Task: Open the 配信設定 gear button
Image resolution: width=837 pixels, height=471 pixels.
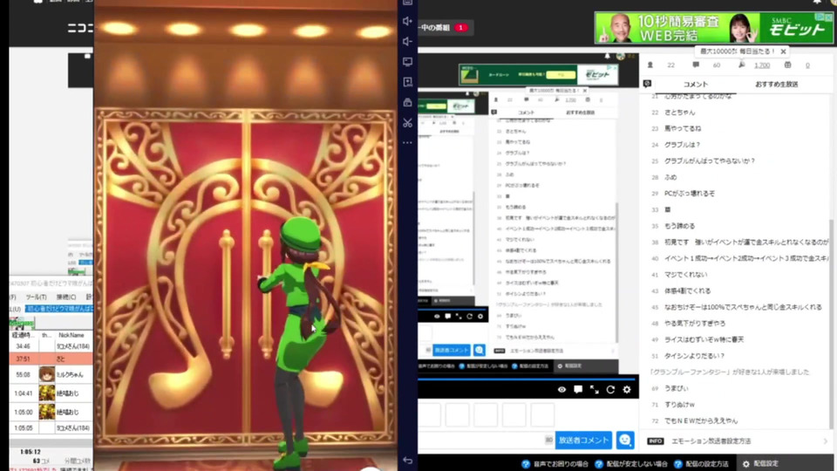Action: point(760,463)
